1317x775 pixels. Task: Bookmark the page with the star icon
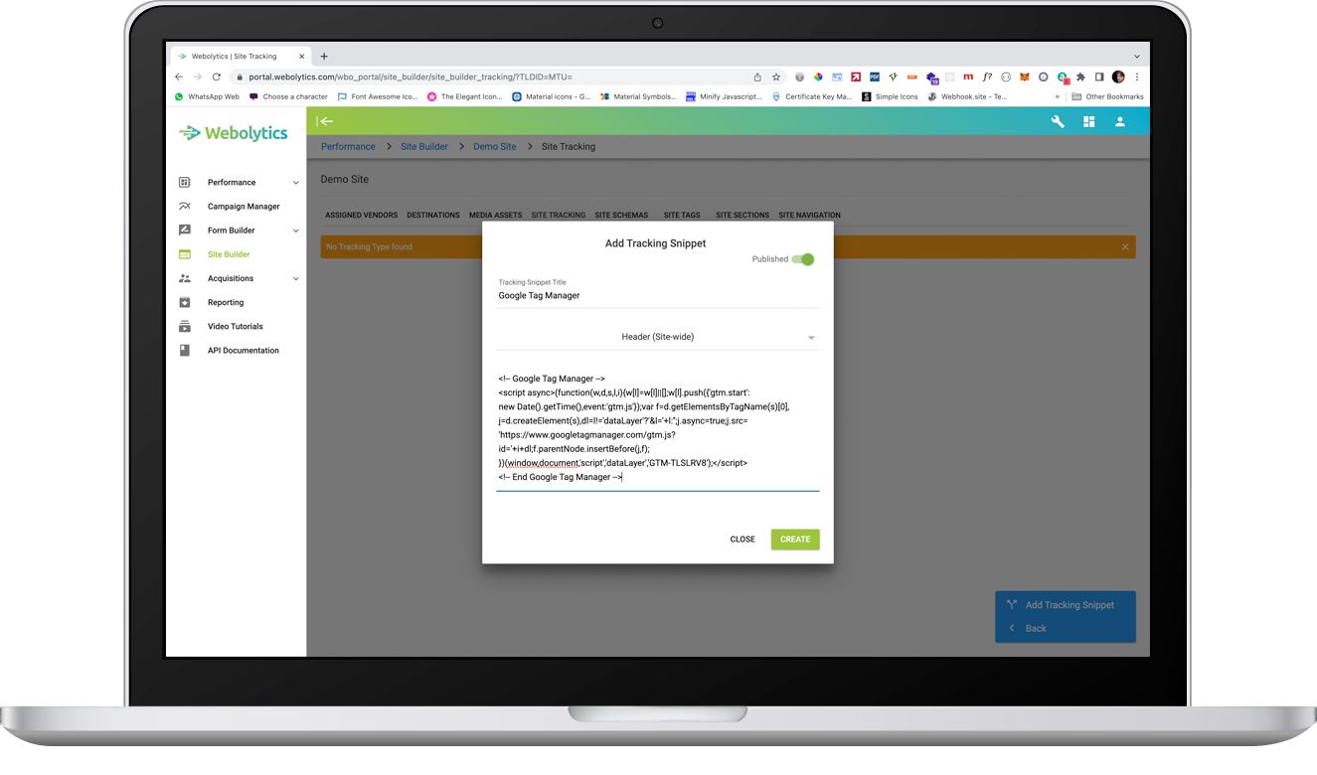coord(776,77)
